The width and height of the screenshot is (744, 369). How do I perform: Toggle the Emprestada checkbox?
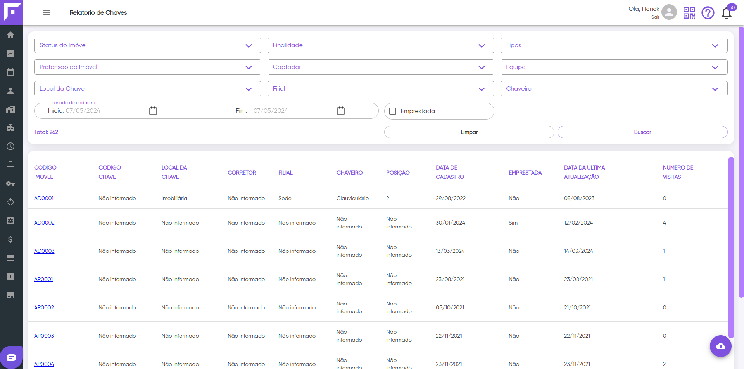tap(393, 111)
